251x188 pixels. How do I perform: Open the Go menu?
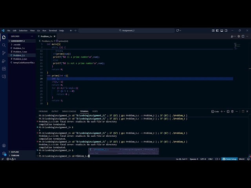[x=38, y=31]
